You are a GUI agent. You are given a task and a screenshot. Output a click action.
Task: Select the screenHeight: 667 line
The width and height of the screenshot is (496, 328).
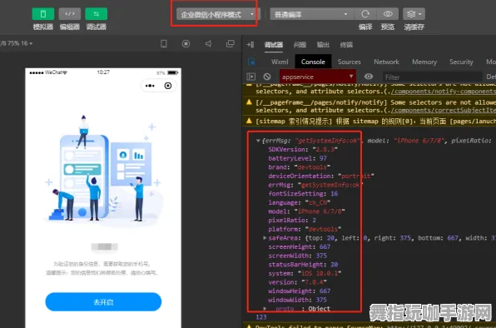(x=300, y=246)
